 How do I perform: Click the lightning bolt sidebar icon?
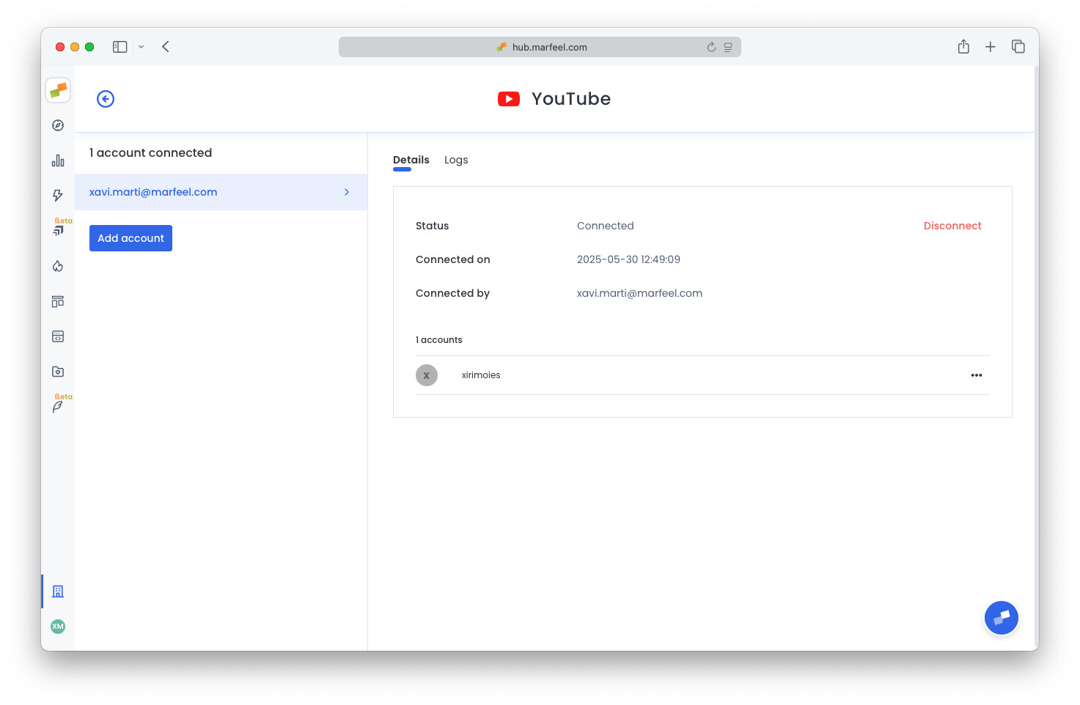tap(58, 195)
